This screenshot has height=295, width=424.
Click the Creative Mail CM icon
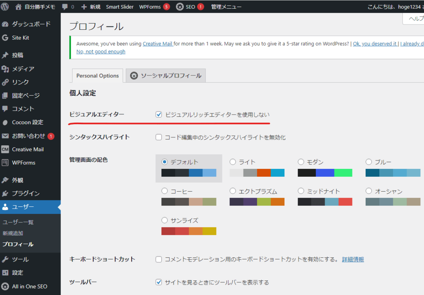click(x=5, y=149)
